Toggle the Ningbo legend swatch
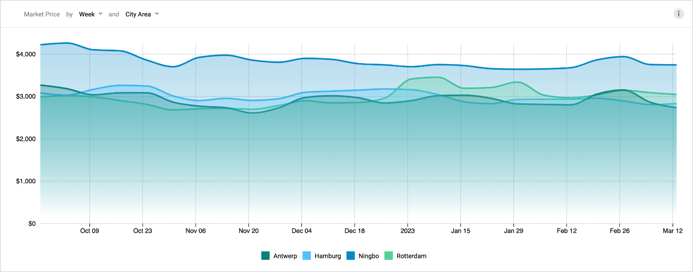Screen dimensions: 693x272 click(351, 256)
